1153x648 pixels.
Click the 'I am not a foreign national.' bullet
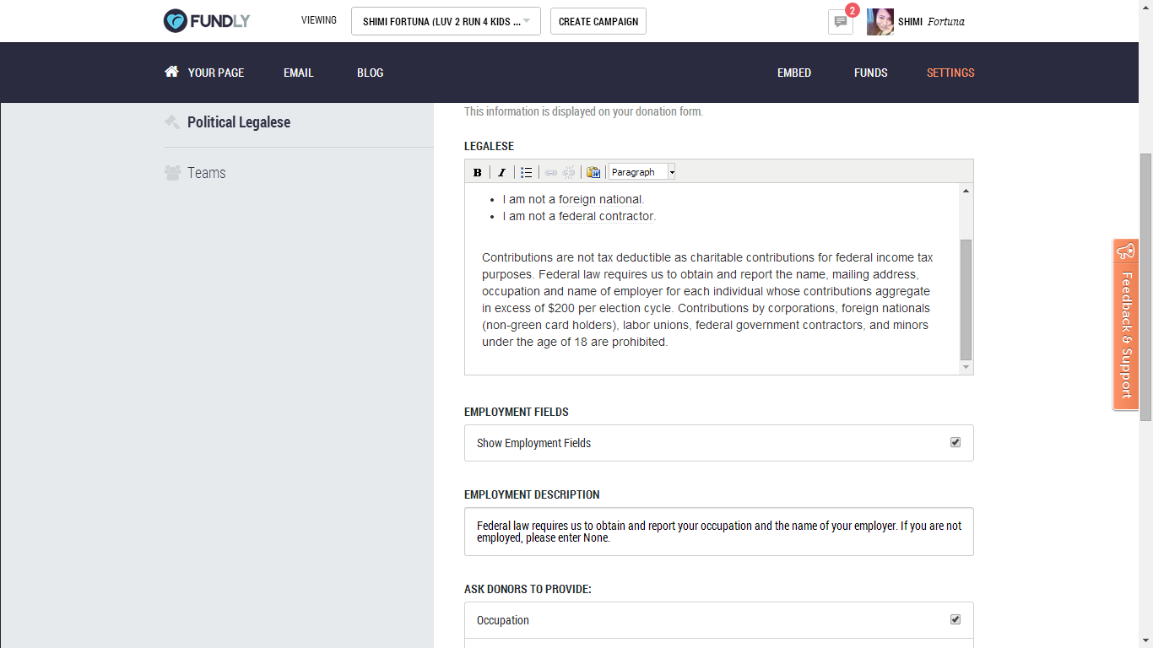(573, 199)
